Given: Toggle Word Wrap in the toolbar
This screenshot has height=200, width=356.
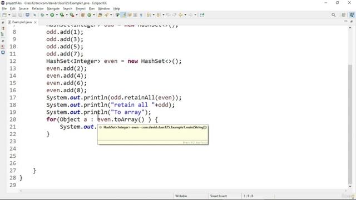Looking at the screenshot, I should [x=130, y=15].
